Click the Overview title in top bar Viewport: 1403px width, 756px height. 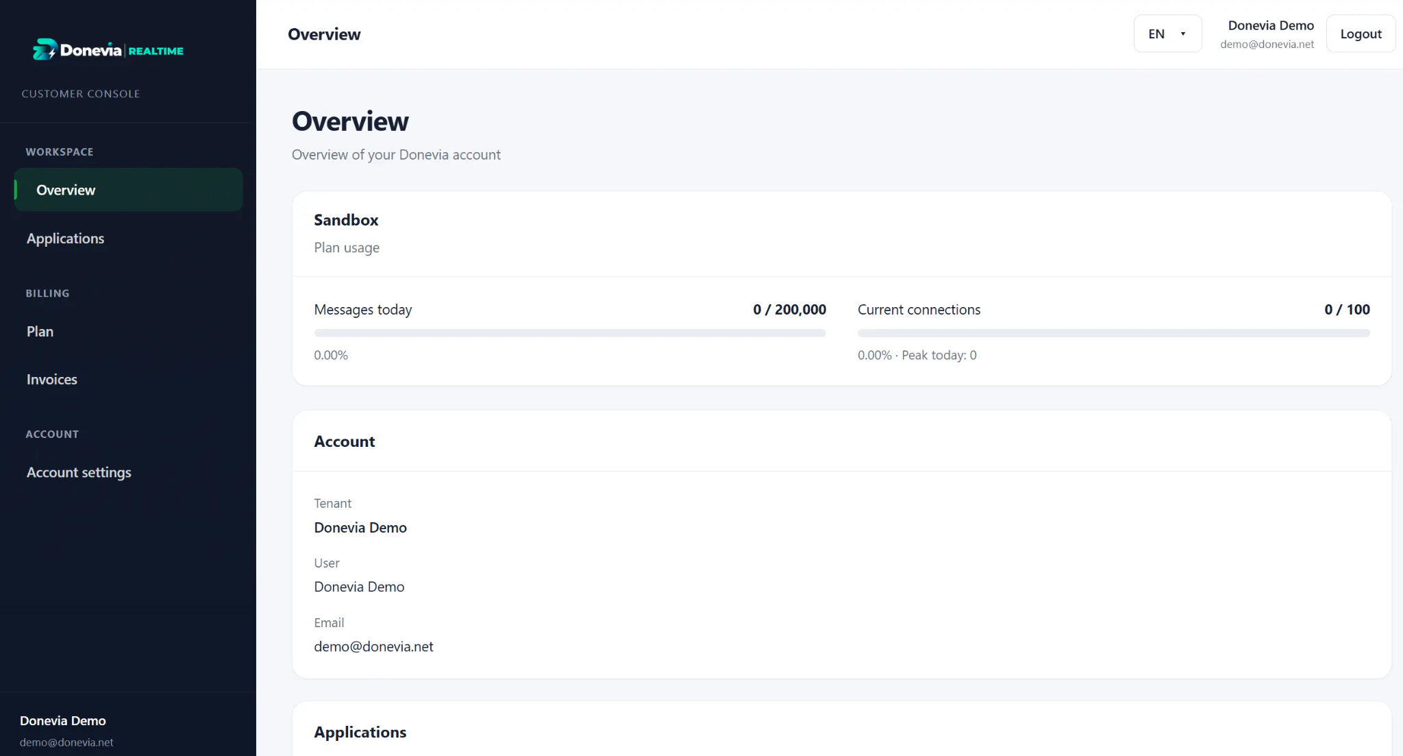pos(324,34)
